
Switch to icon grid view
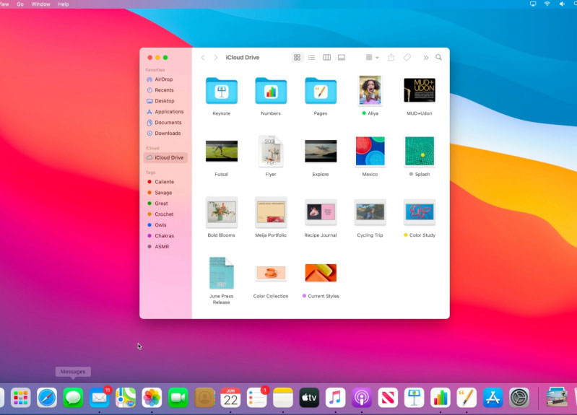(x=297, y=58)
